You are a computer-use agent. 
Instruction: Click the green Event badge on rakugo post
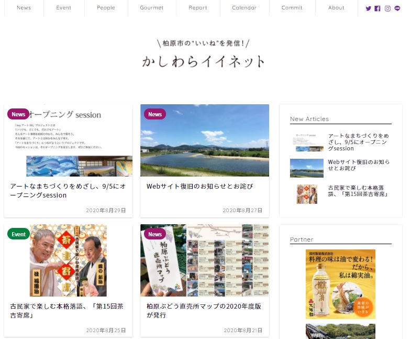(x=18, y=234)
